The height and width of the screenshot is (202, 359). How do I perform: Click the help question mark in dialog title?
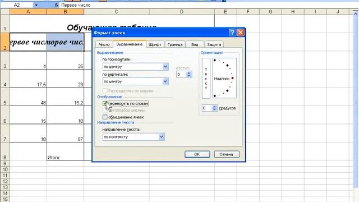[232, 33]
